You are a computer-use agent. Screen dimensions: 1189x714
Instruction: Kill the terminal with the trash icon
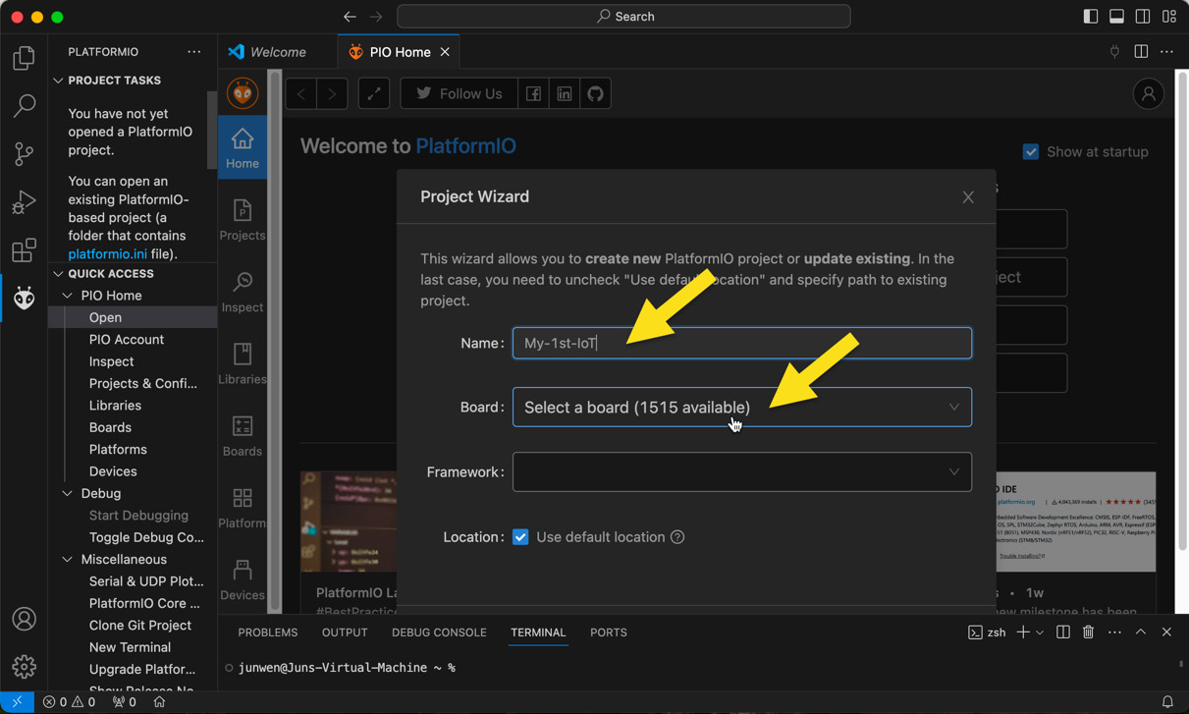1088,632
